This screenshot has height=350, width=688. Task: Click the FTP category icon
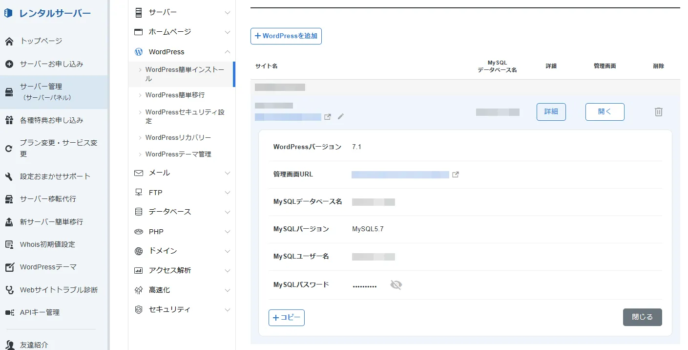coord(139,193)
